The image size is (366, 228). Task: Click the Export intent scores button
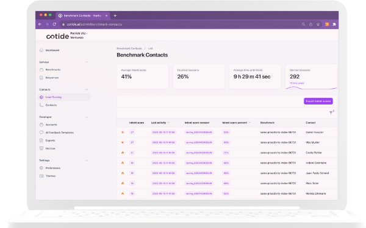tap(318, 101)
